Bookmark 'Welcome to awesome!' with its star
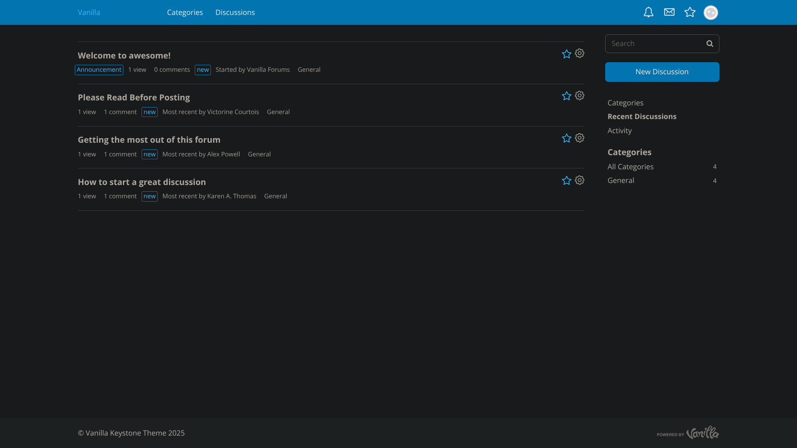This screenshot has height=448, width=797. (x=566, y=54)
